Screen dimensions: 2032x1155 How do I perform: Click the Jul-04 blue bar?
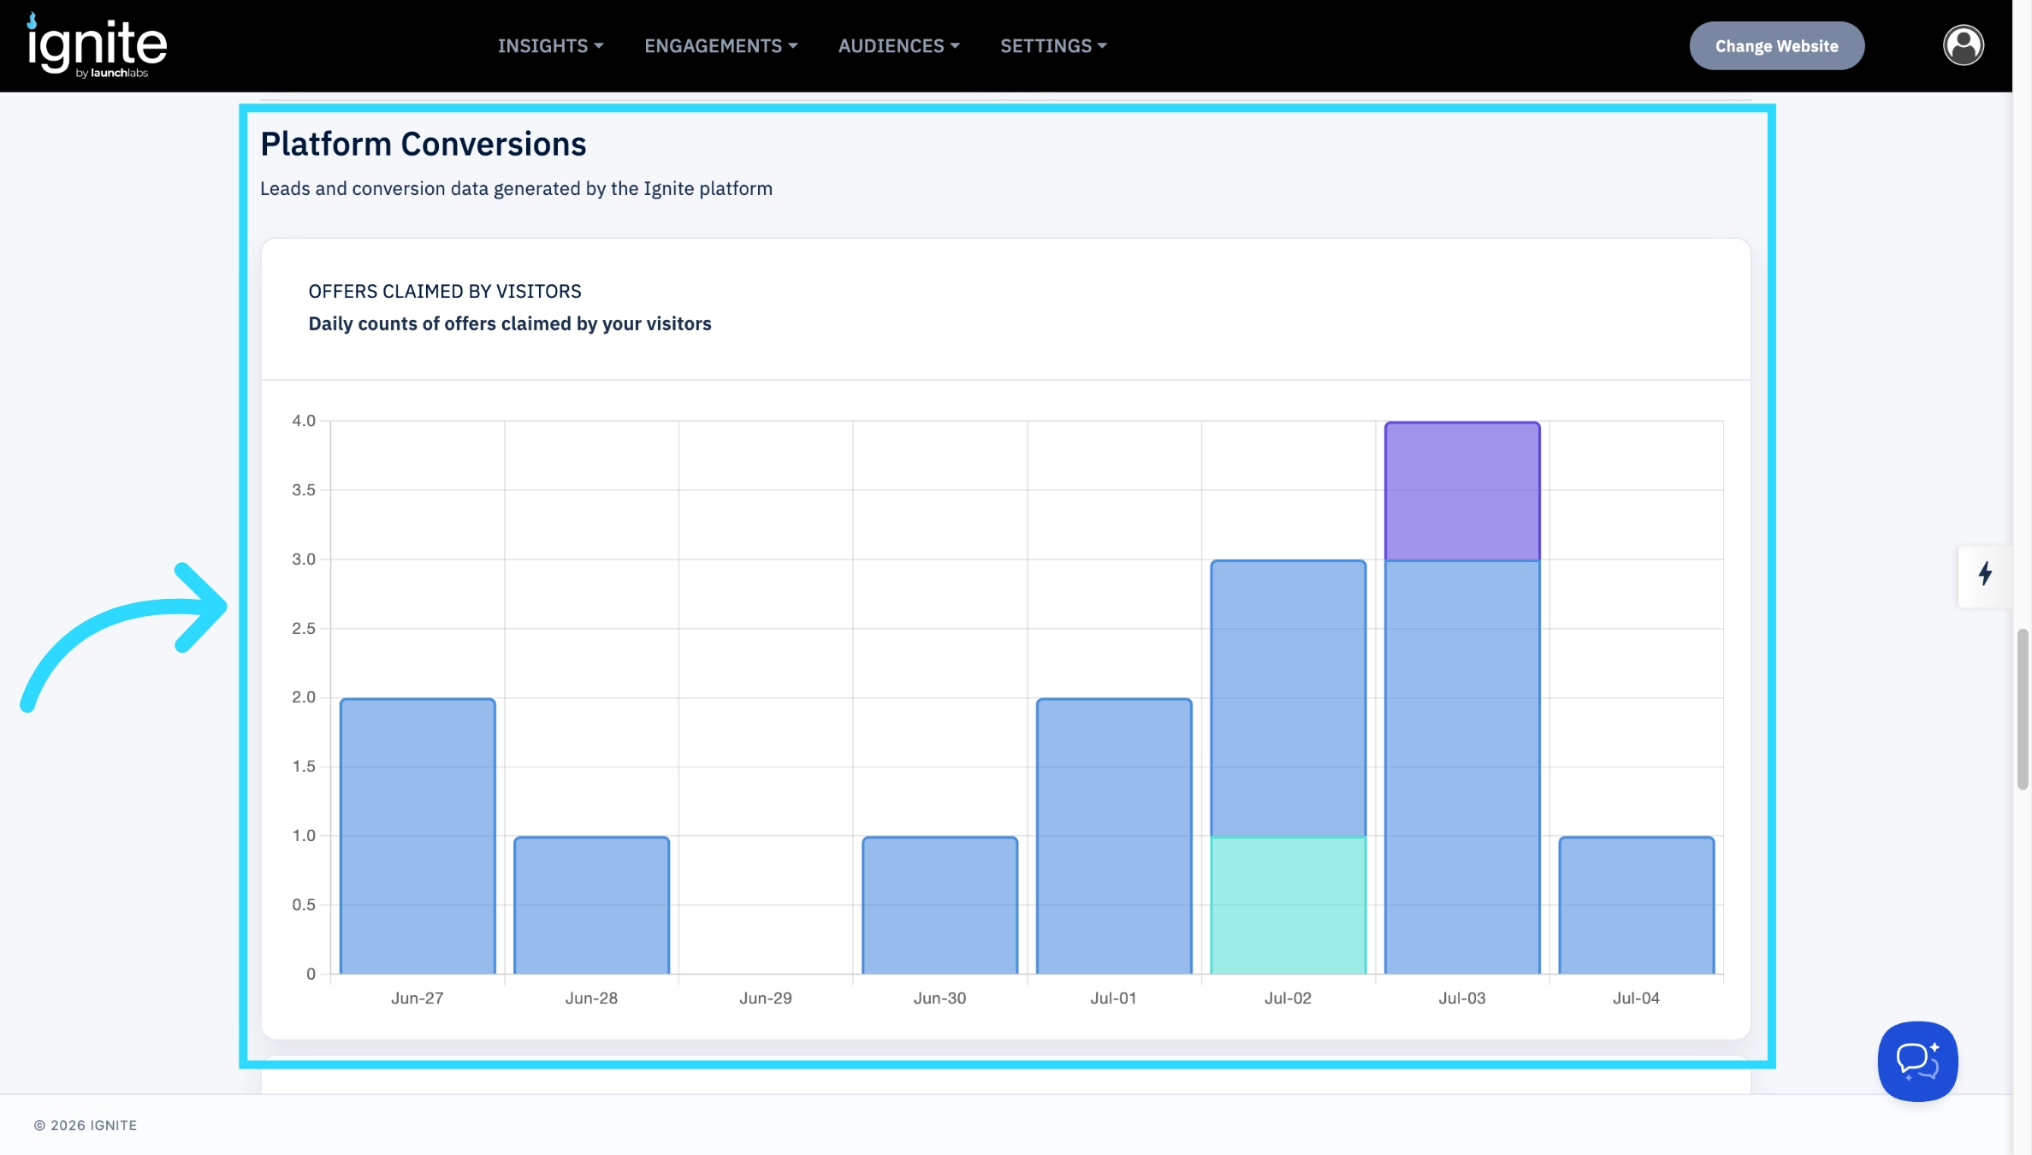point(1636,905)
